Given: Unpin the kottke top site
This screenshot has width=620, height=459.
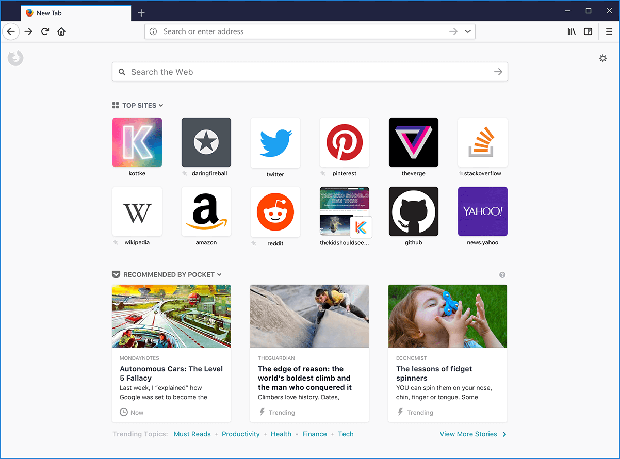Looking at the screenshot, I should coord(116,174).
